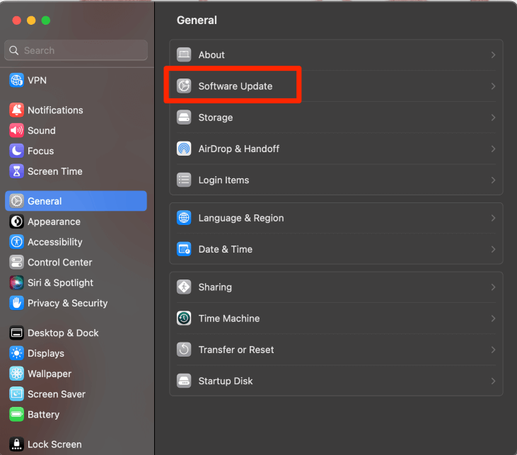Viewport: 517px width, 455px height.
Task: Switch to Privacy & Security section
Action: pos(67,303)
